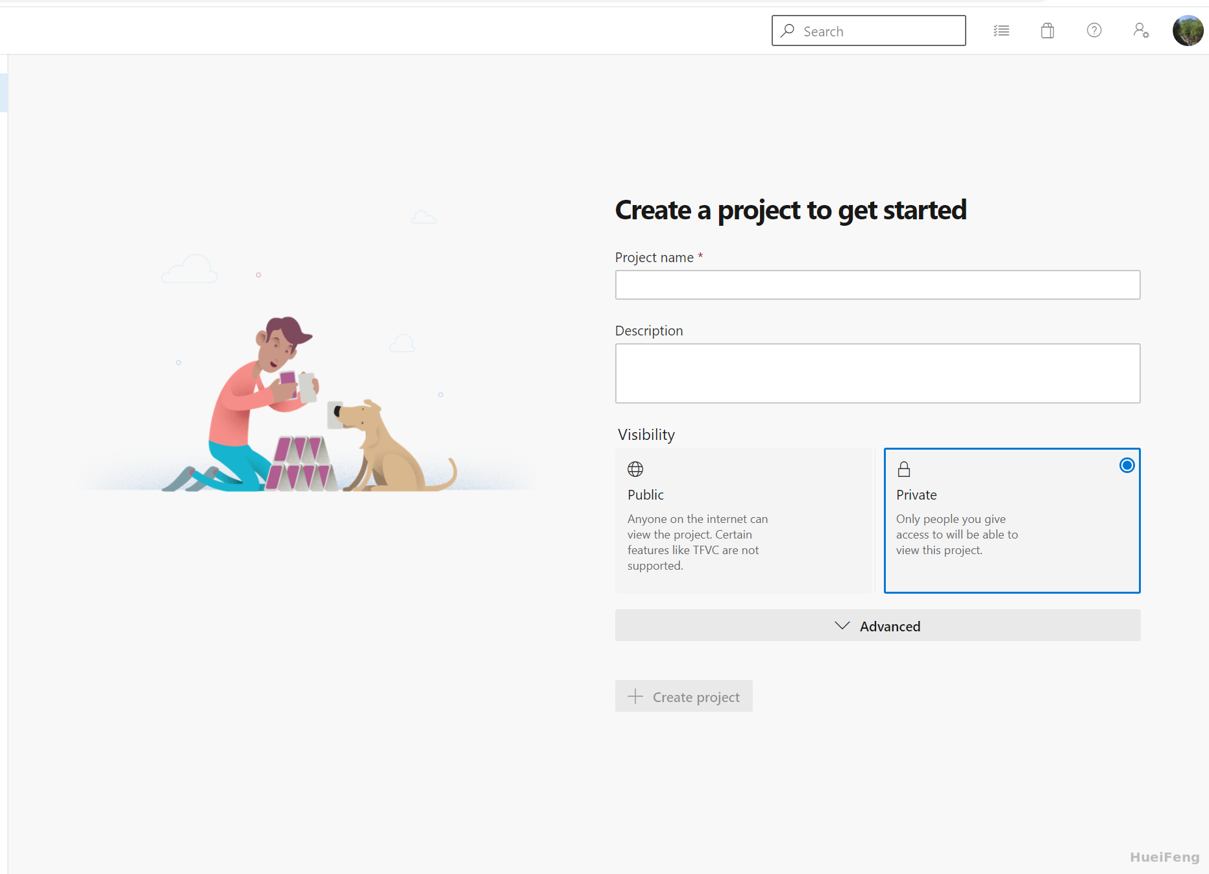Select the Public visibility option
Viewport: 1209px width, 874px height.
(744, 520)
